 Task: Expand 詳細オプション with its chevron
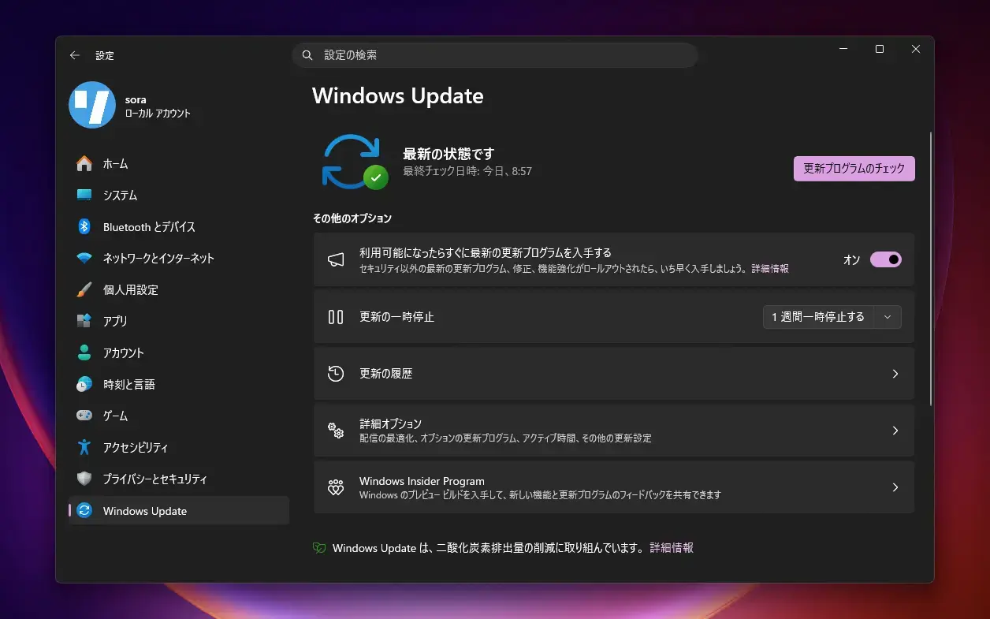[895, 431]
